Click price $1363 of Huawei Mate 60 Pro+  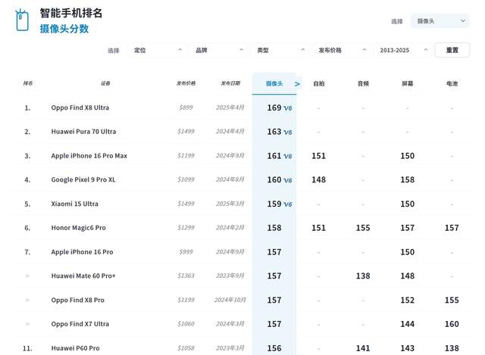point(186,276)
